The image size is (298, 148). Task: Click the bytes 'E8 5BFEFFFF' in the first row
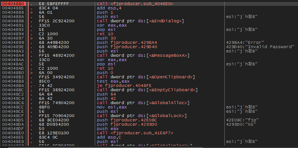click(54, 4)
